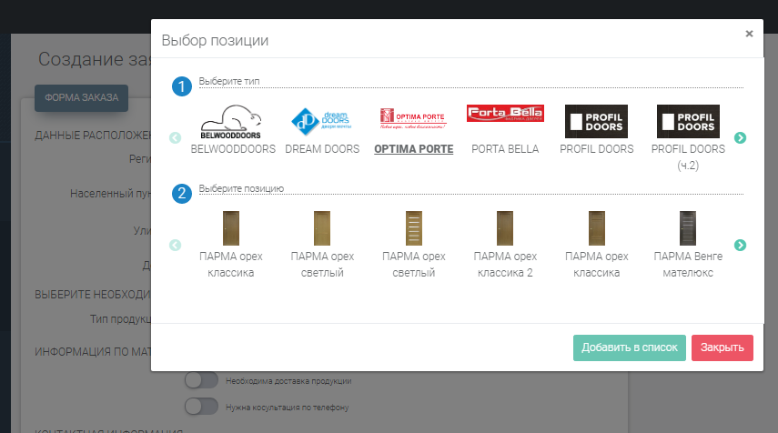The image size is (778, 433).
Task: Go to previous brands with left arrow
Action: [x=176, y=138]
